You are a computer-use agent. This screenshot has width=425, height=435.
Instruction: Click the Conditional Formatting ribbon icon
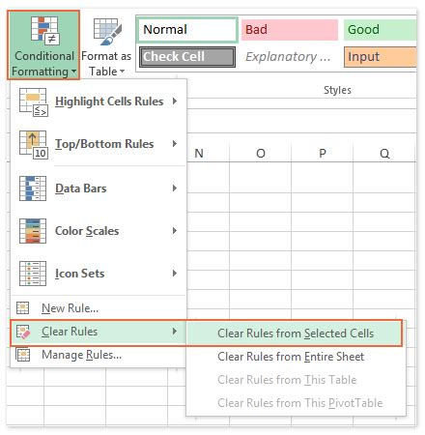44,30
